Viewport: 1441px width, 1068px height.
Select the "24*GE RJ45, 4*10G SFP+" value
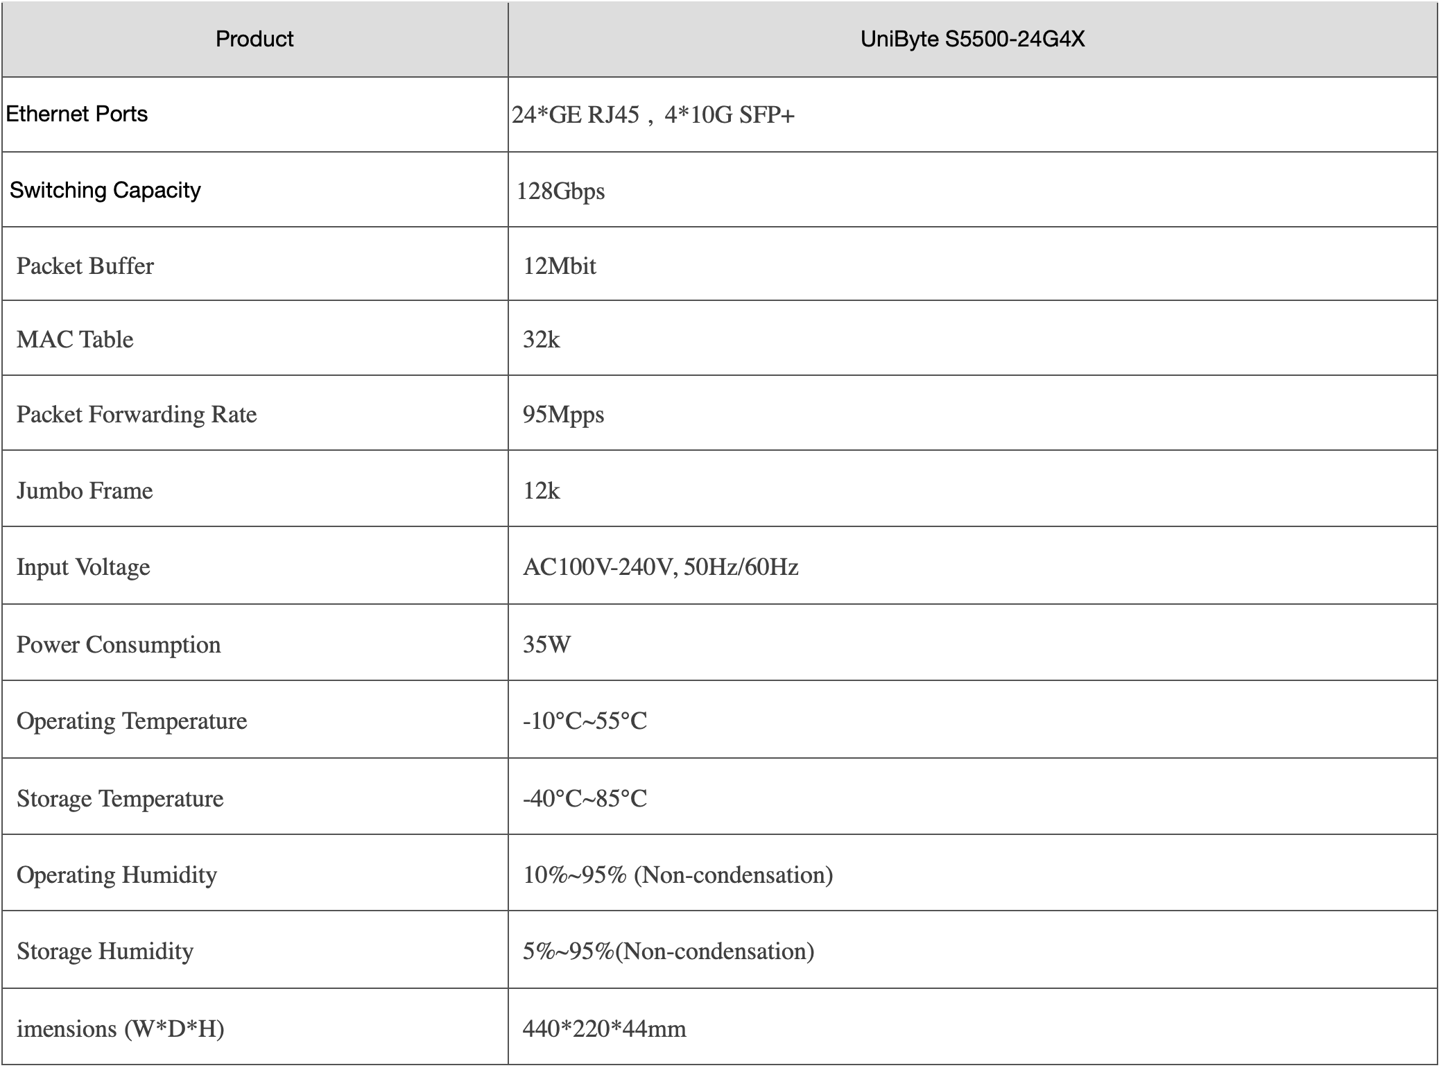pos(653,114)
